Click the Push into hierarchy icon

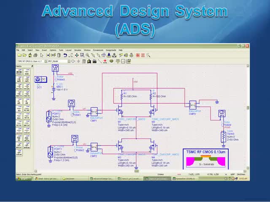pos(109,55)
